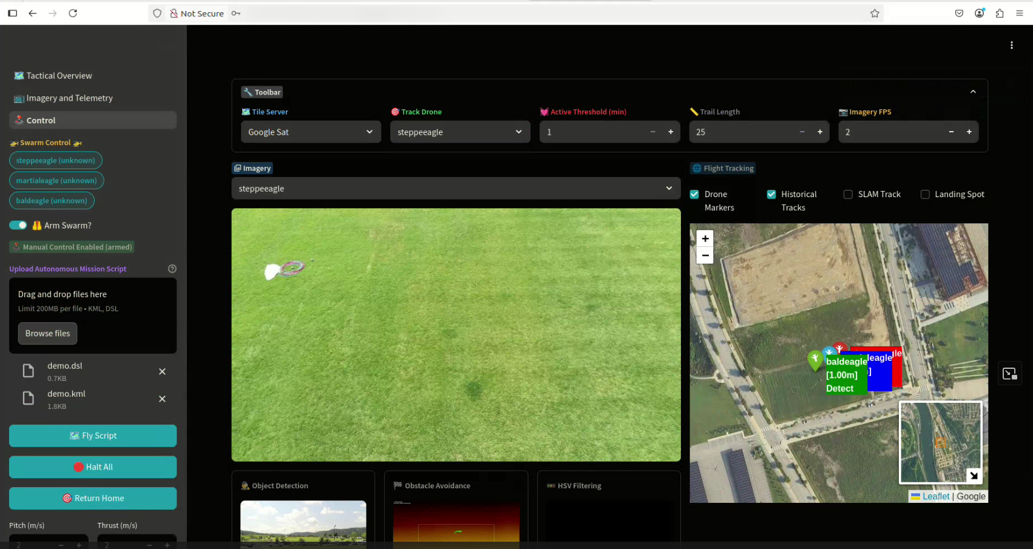1033x549 pixels.
Task: Click the fullscreen icon beside the map
Action: pos(1009,374)
